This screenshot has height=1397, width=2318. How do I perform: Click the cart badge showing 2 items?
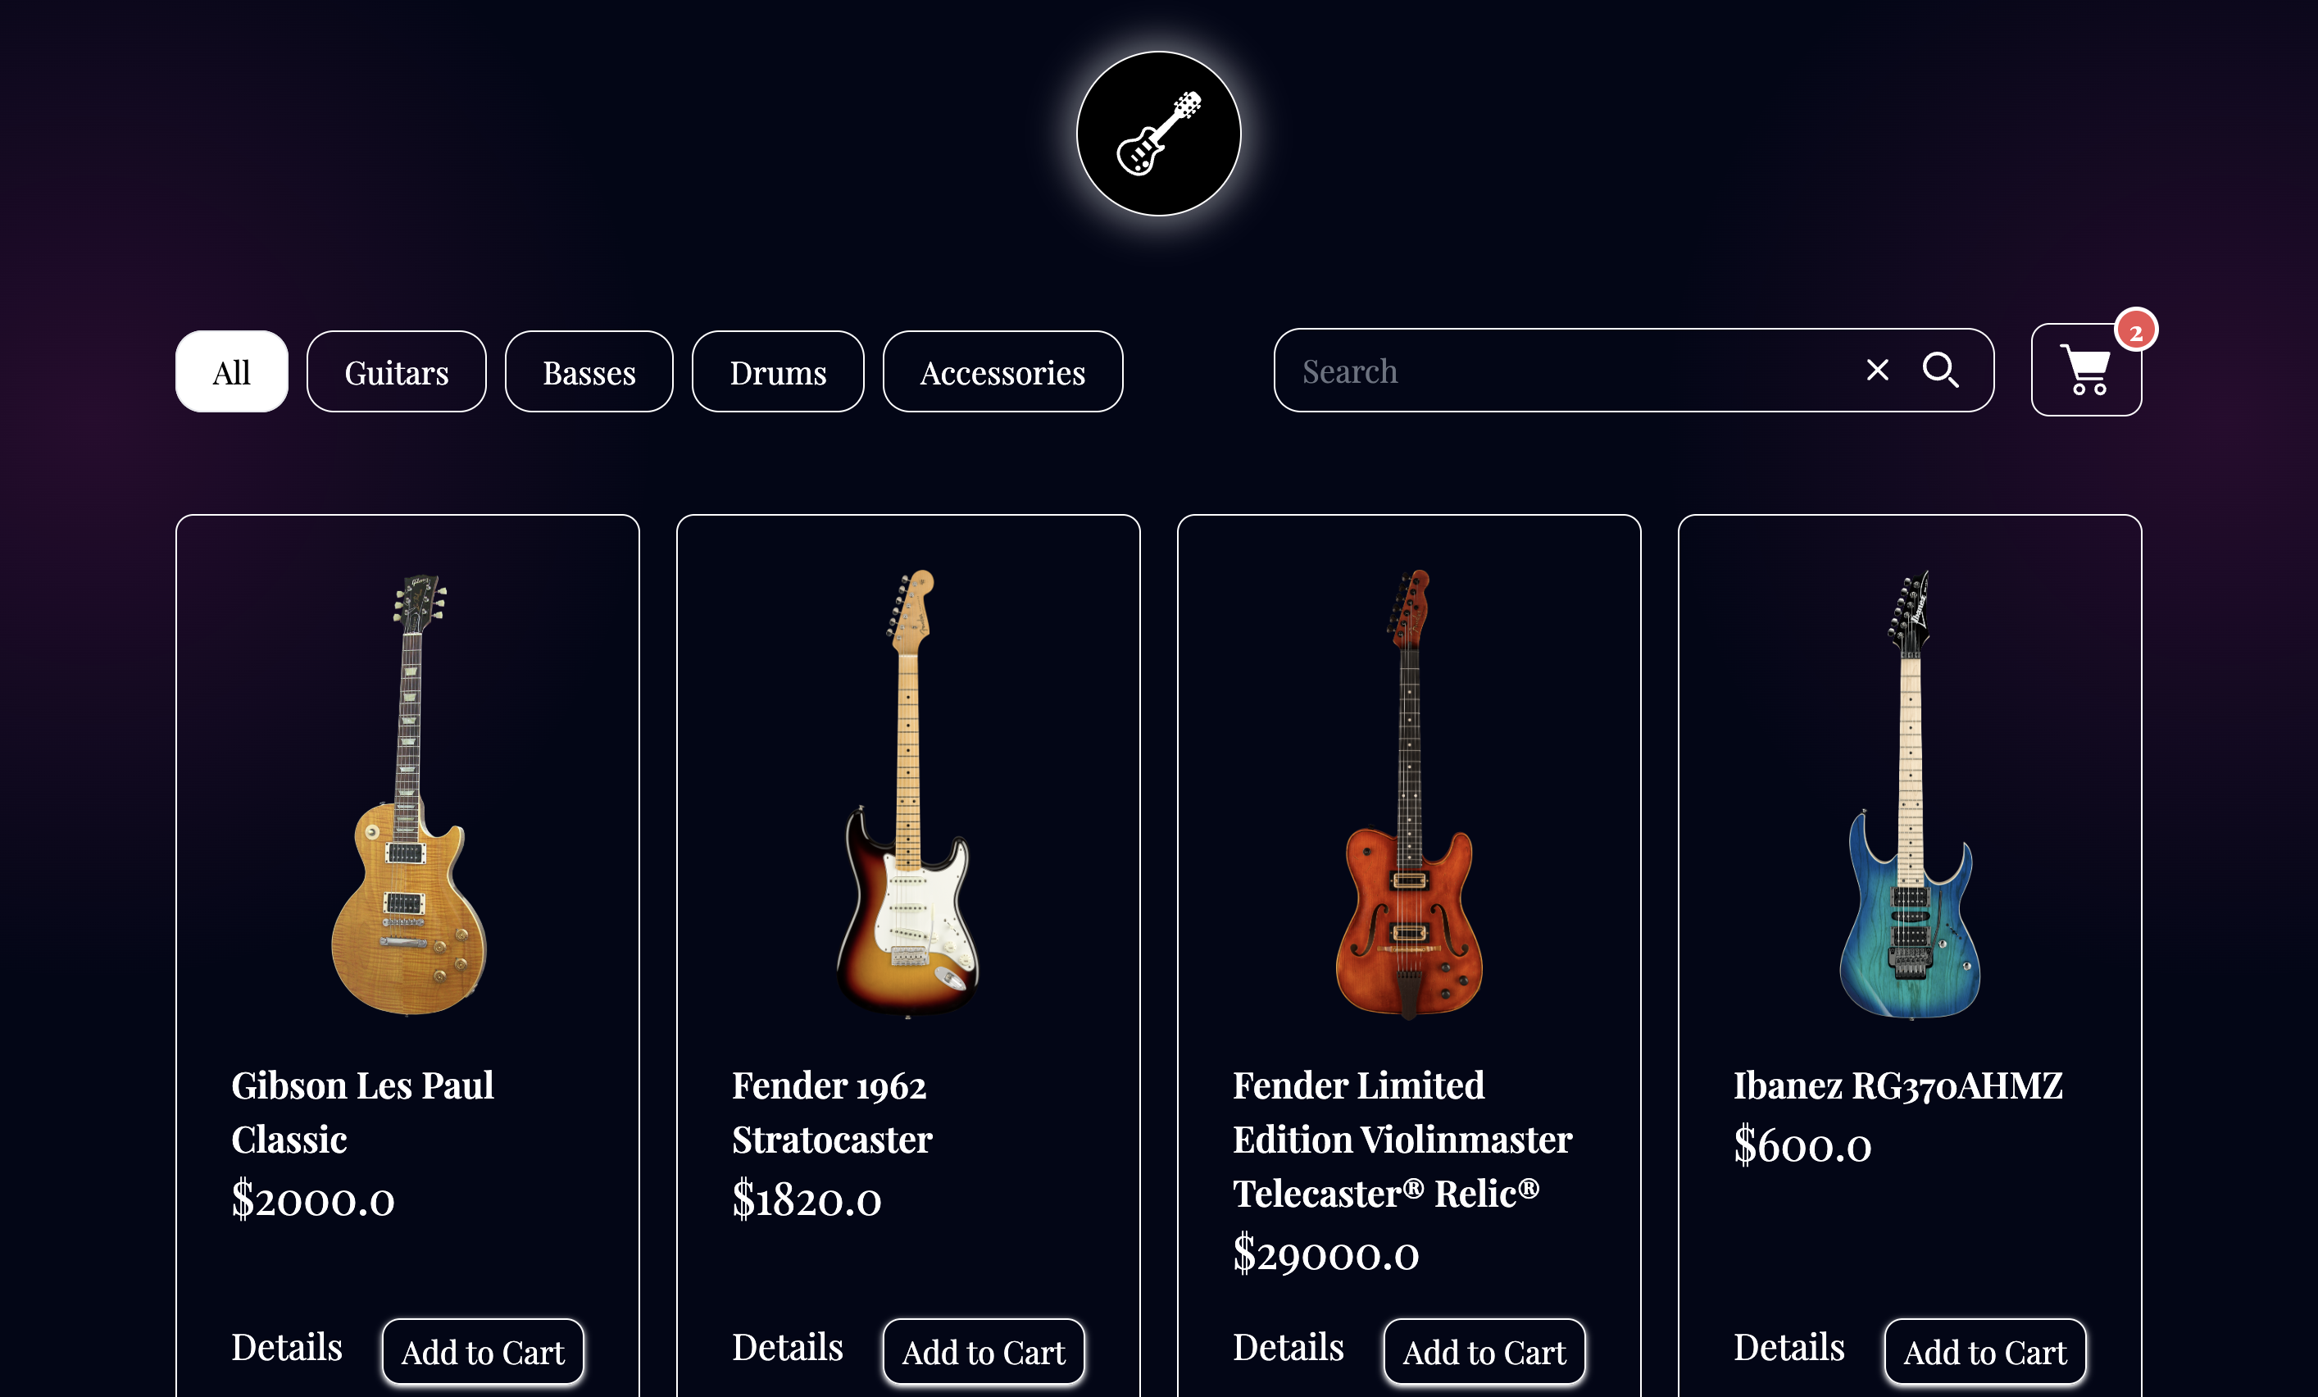pos(2138,330)
